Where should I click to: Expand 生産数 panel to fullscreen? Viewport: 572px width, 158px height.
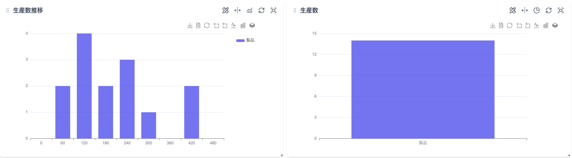[x=561, y=10]
